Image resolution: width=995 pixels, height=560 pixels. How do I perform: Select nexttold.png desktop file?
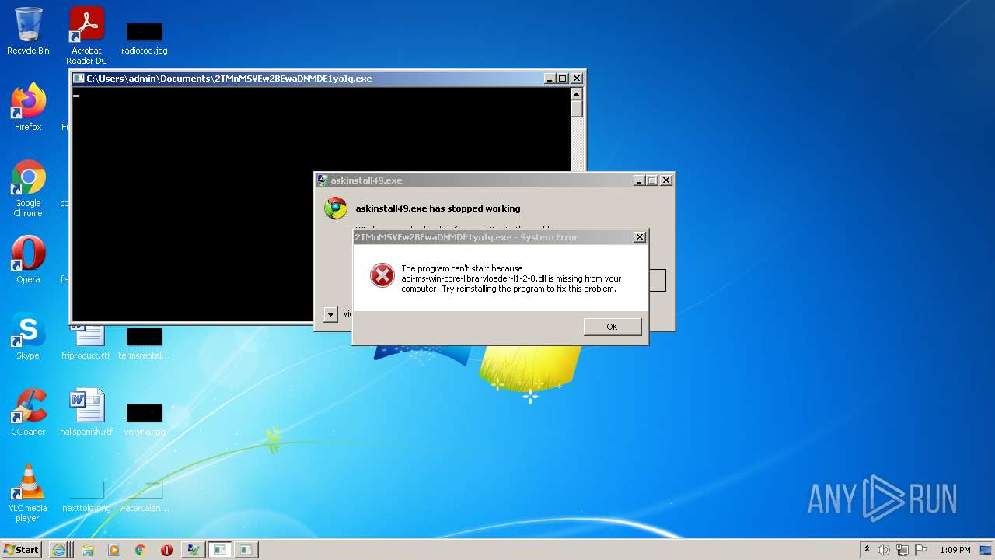(86, 498)
